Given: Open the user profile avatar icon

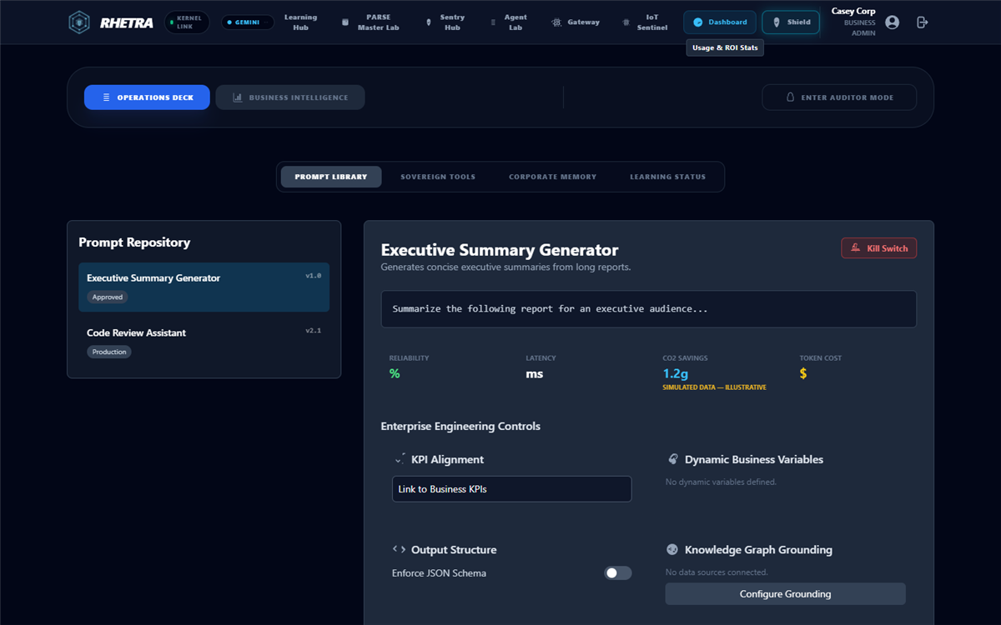Looking at the screenshot, I should (x=893, y=22).
